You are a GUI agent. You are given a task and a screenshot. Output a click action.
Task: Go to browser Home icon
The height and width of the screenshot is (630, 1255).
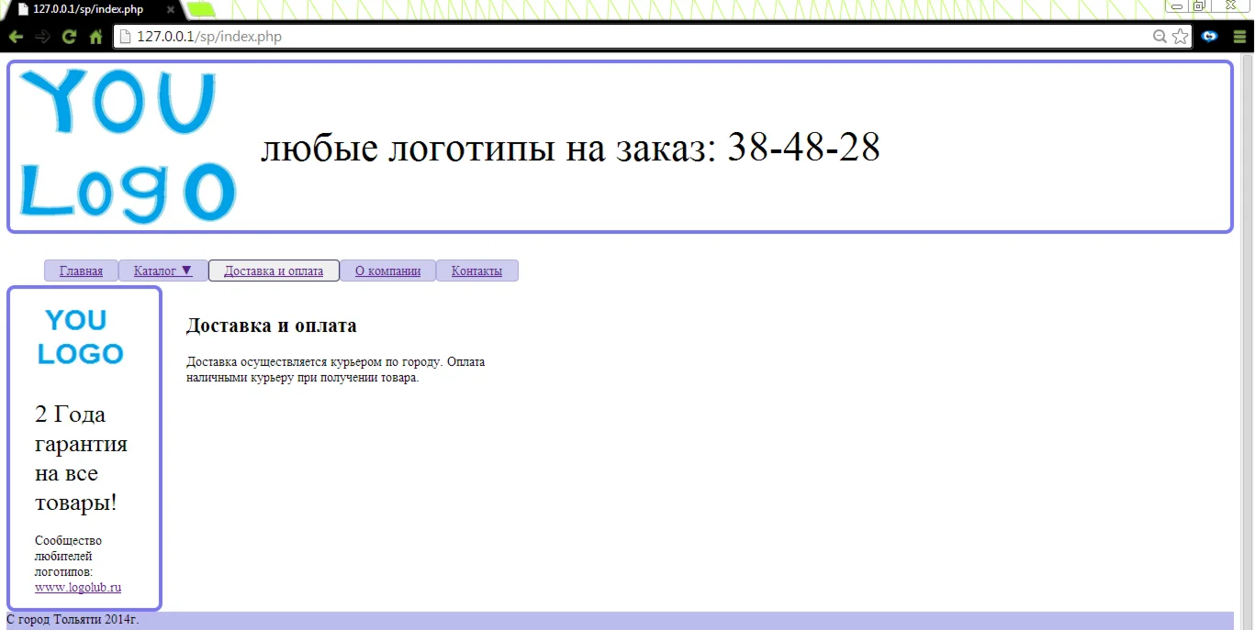click(95, 38)
